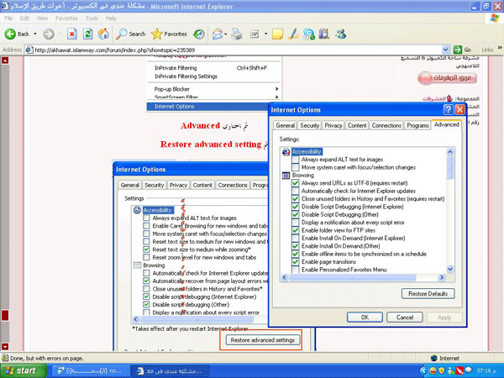Viewport: 504px width, 378px height.
Task: Open Connections tab in back dialog
Action: pyautogui.click(x=233, y=185)
